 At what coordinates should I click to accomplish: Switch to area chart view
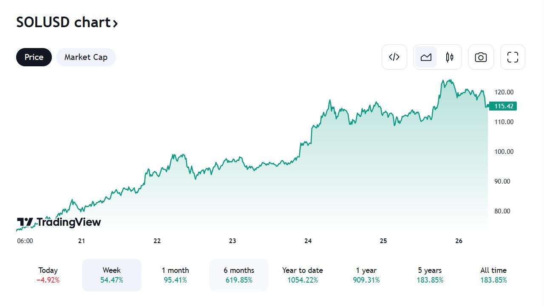pyautogui.click(x=426, y=57)
